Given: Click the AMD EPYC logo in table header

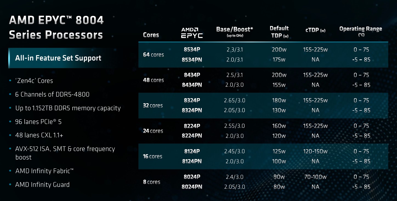Looking at the screenshot, I should click(192, 33).
